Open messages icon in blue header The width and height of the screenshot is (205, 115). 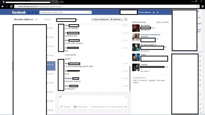click(33, 12)
